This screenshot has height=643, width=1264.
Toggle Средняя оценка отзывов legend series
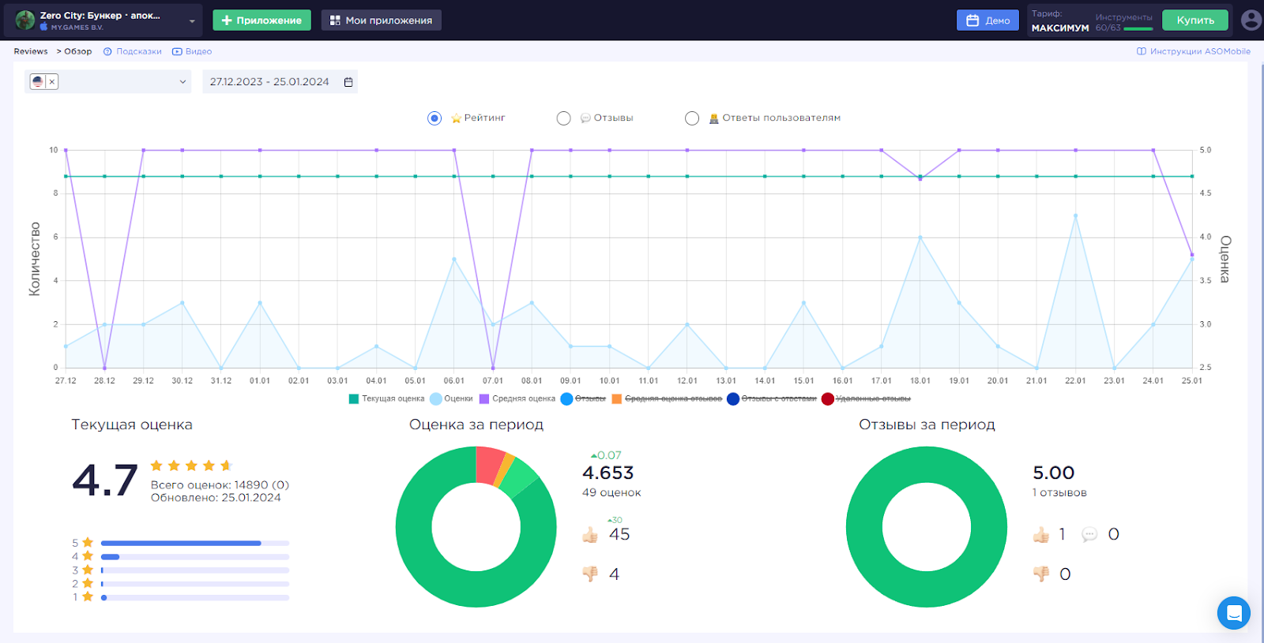[x=667, y=399]
